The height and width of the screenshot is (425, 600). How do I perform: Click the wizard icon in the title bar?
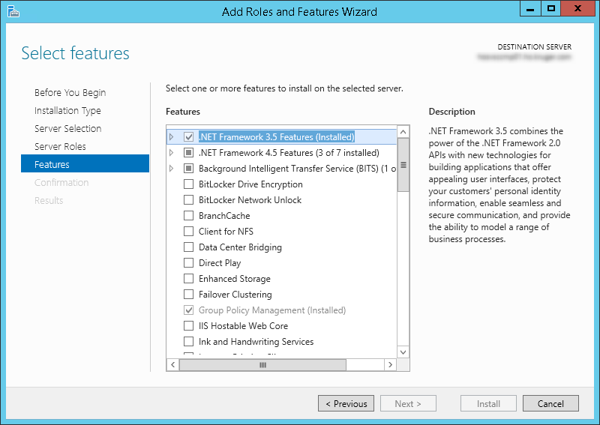[x=13, y=11]
